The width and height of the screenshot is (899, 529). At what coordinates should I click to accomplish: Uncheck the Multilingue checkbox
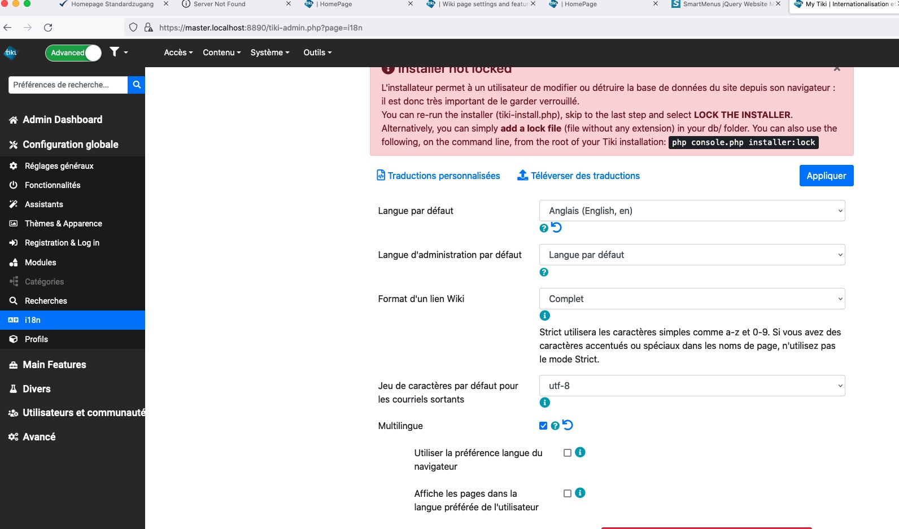point(543,426)
